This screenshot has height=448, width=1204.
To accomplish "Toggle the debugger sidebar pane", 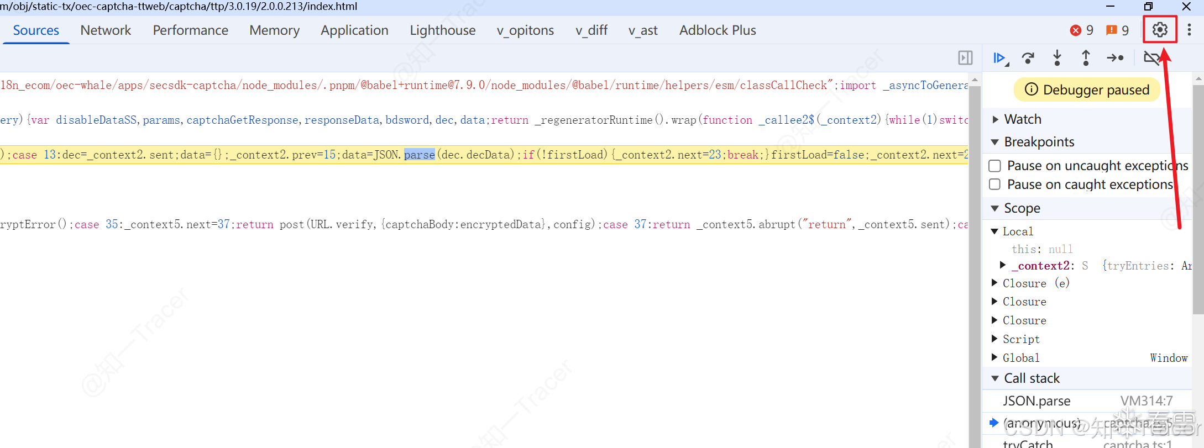I will [x=965, y=58].
